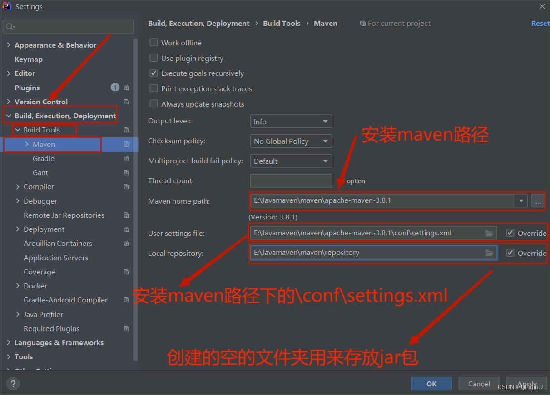Click the project-level icon beside Maven
550x395 pixels.
click(126, 144)
